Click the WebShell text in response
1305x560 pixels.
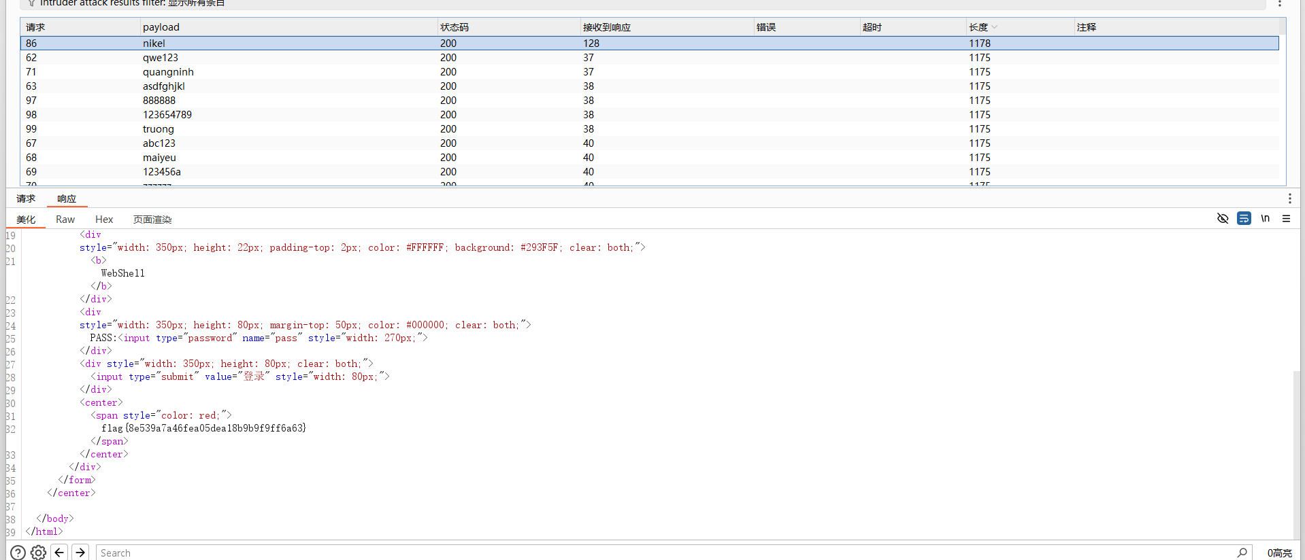pyautogui.click(x=123, y=273)
